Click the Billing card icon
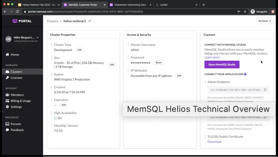Screen dimensions: 278x157 [7, 101]
